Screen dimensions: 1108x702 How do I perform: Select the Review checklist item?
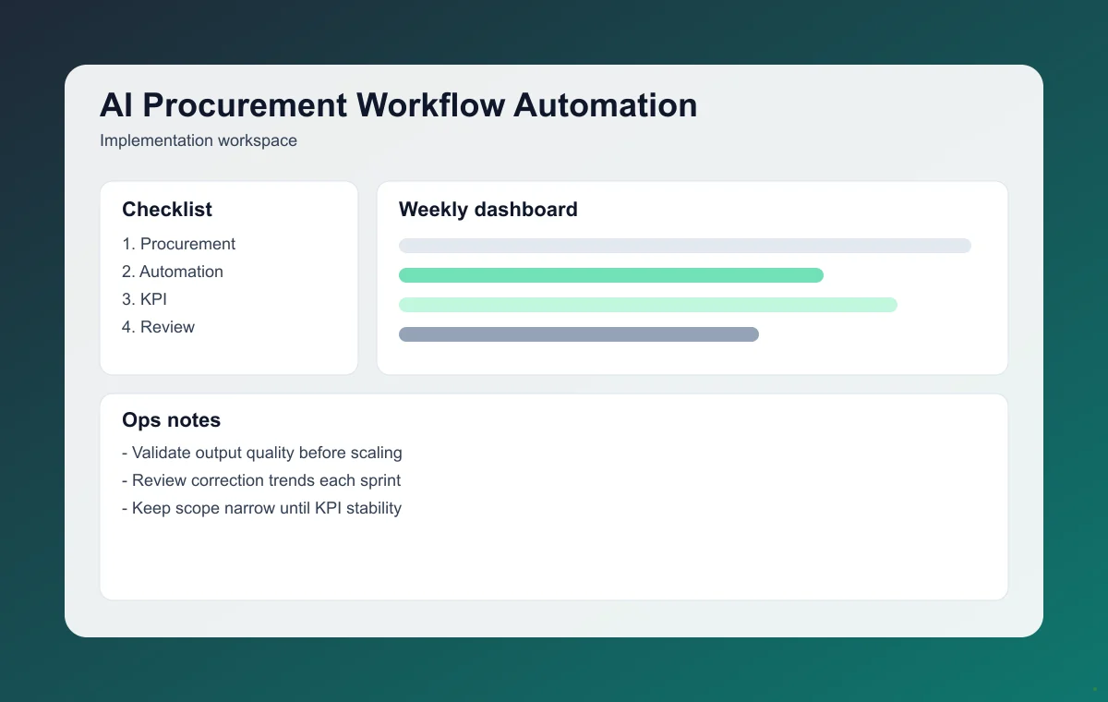(x=158, y=327)
